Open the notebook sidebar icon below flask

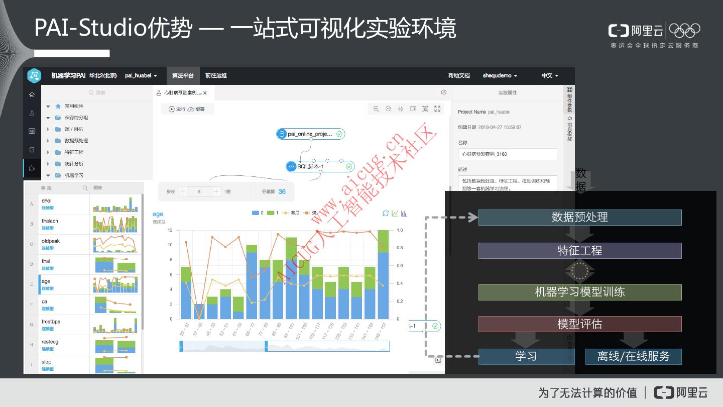coord(32,131)
